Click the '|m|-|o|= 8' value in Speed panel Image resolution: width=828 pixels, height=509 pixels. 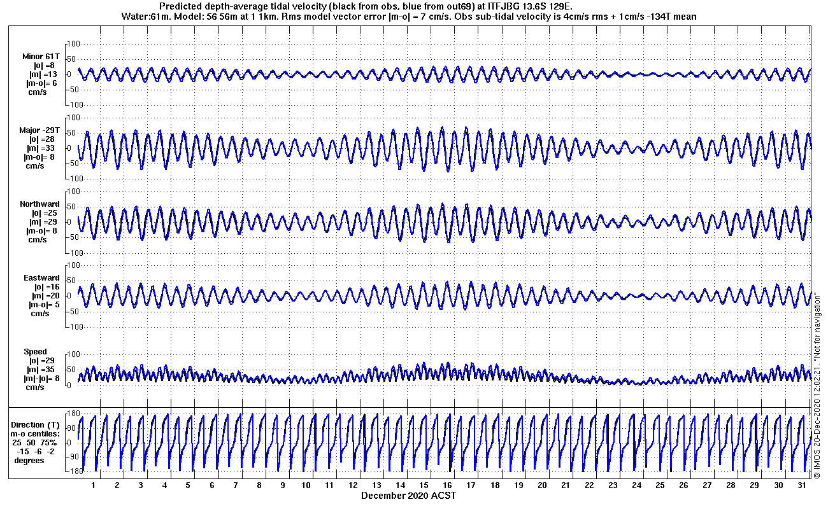(x=41, y=379)
